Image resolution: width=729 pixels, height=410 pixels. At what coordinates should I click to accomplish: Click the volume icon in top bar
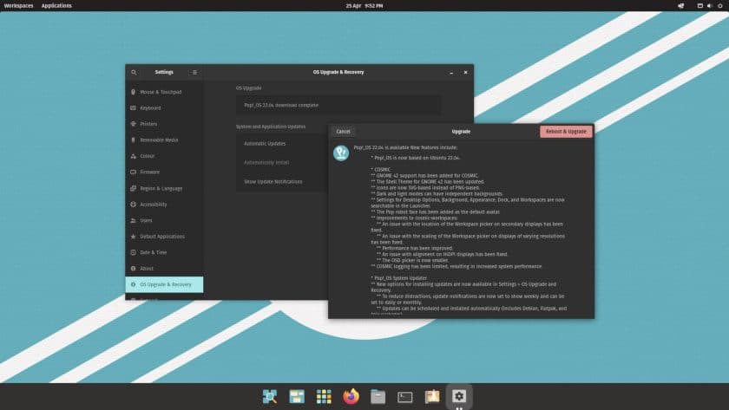click(710, 5)
